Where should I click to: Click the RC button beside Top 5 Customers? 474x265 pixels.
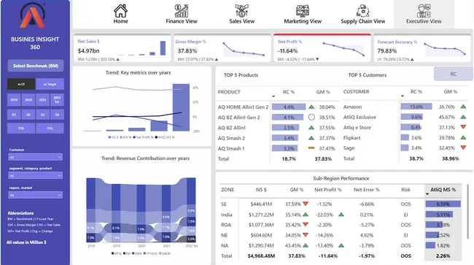[454, 74]
